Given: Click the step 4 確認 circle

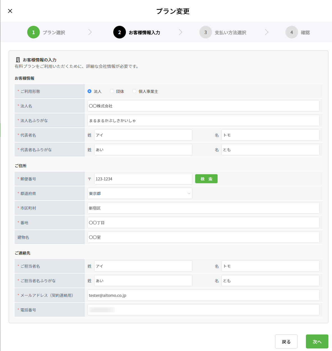Looking at the screenshot, I should 292,32.
